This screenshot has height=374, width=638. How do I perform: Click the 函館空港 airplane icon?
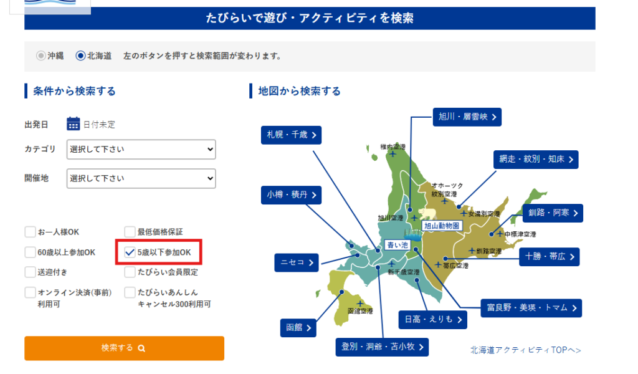coord(359,304)
